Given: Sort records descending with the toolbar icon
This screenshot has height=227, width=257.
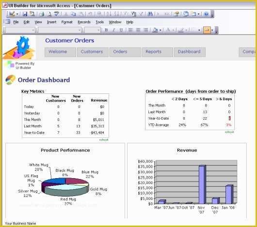Looking at the screenshot, I should pos(116,14).
